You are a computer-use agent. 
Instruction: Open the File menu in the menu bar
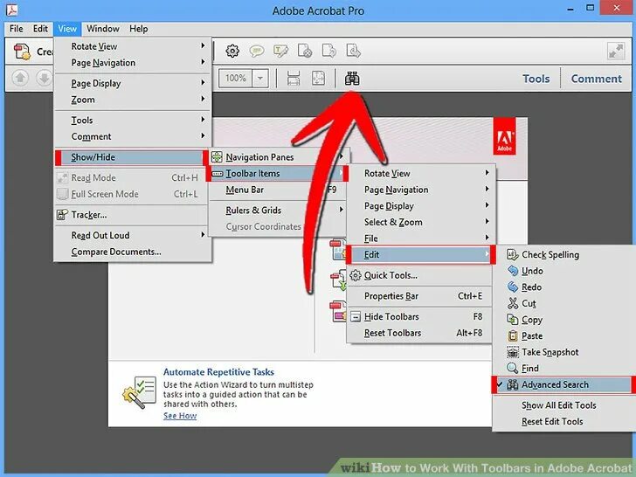(x=17, y=29)
